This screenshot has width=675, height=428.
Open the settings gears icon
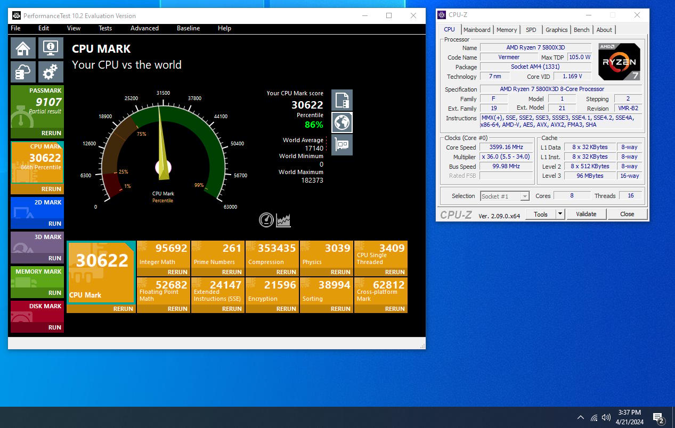pyautogui.click(x=51, y=71)
